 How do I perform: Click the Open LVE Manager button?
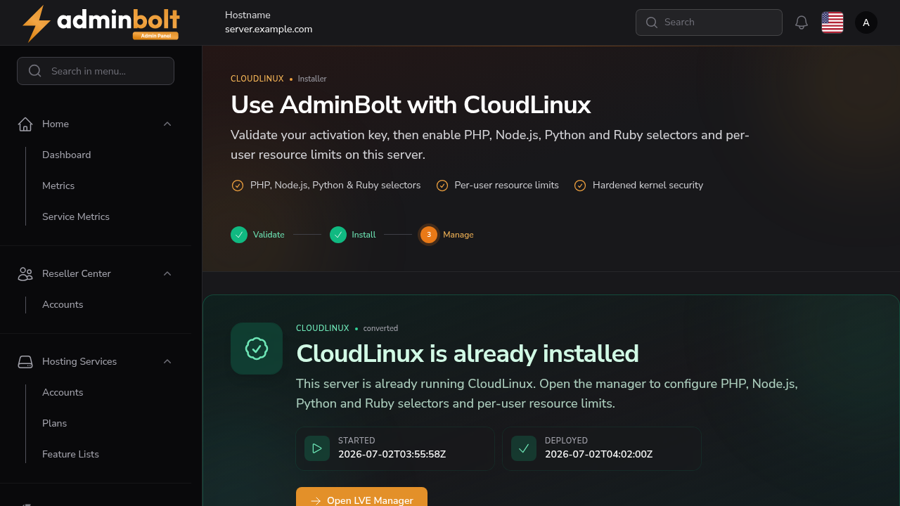361,497
